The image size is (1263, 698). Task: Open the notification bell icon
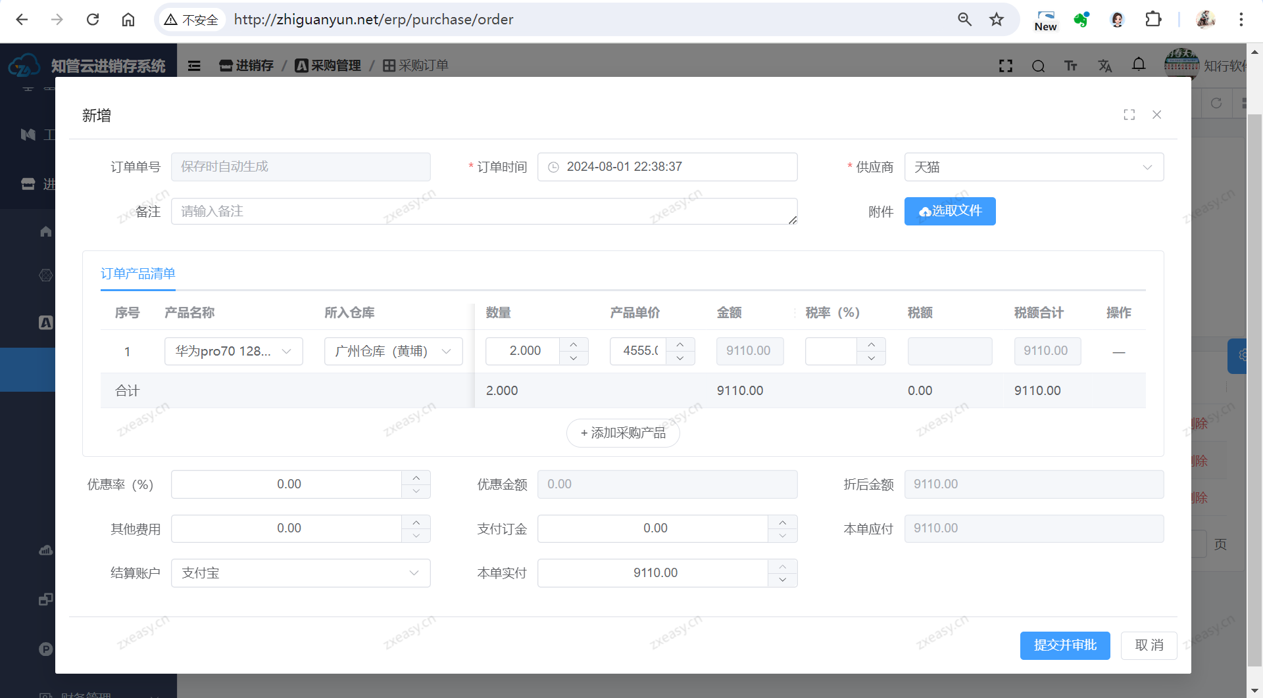tap(1139, 64)
